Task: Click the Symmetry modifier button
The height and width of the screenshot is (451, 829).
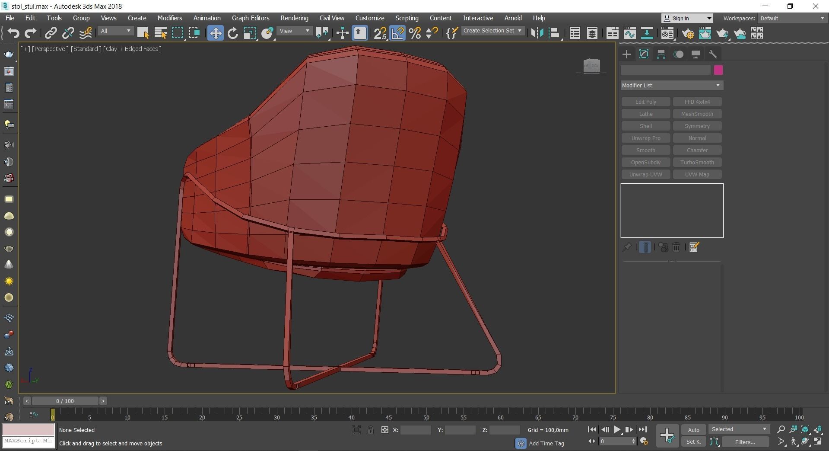Action: pyautogui.click(x=697, y=126)
